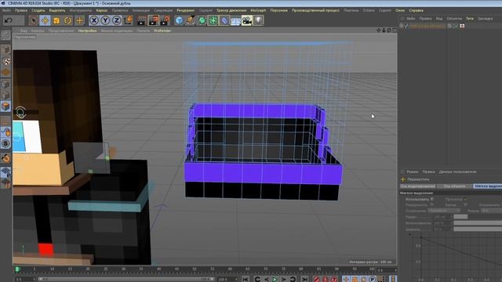The image size is (502, 282).
Task: Click the last-used tool plus icon
Action: (79, 20)
